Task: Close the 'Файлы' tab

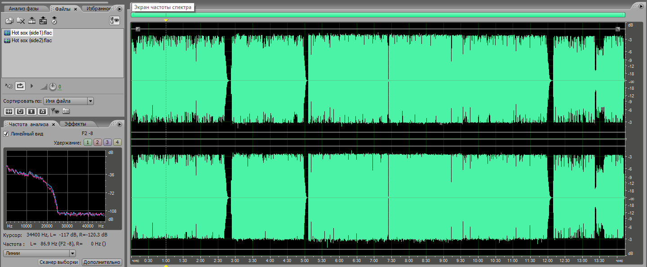Action: point(75,9)
